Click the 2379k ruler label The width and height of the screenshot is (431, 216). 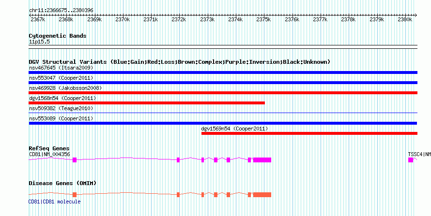click(377, 19)
